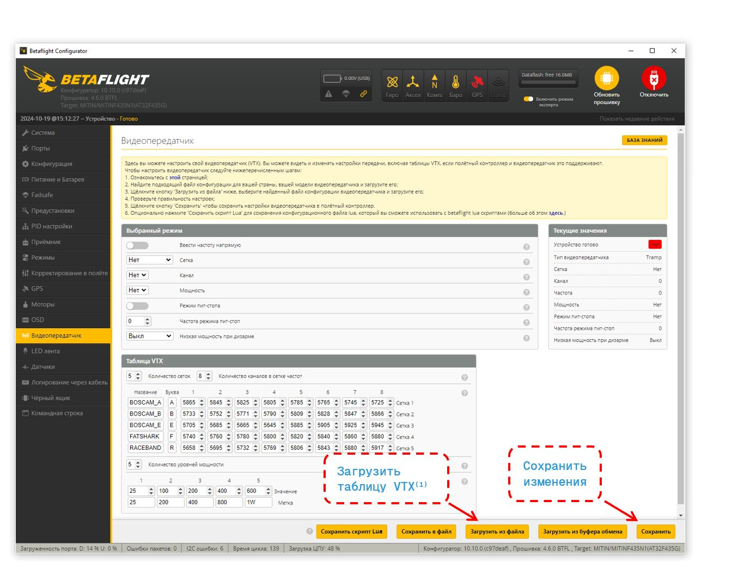Click the FATSHARK letter field F
Viewport: 738px width, 567px height.
pos(172,436)
